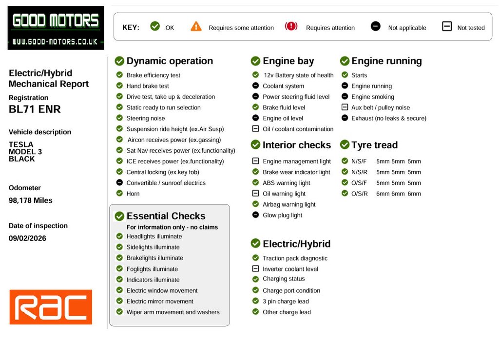Click the orange RAC logo
Viewport: 499px width, 338px height.
(x=51, y=307)
